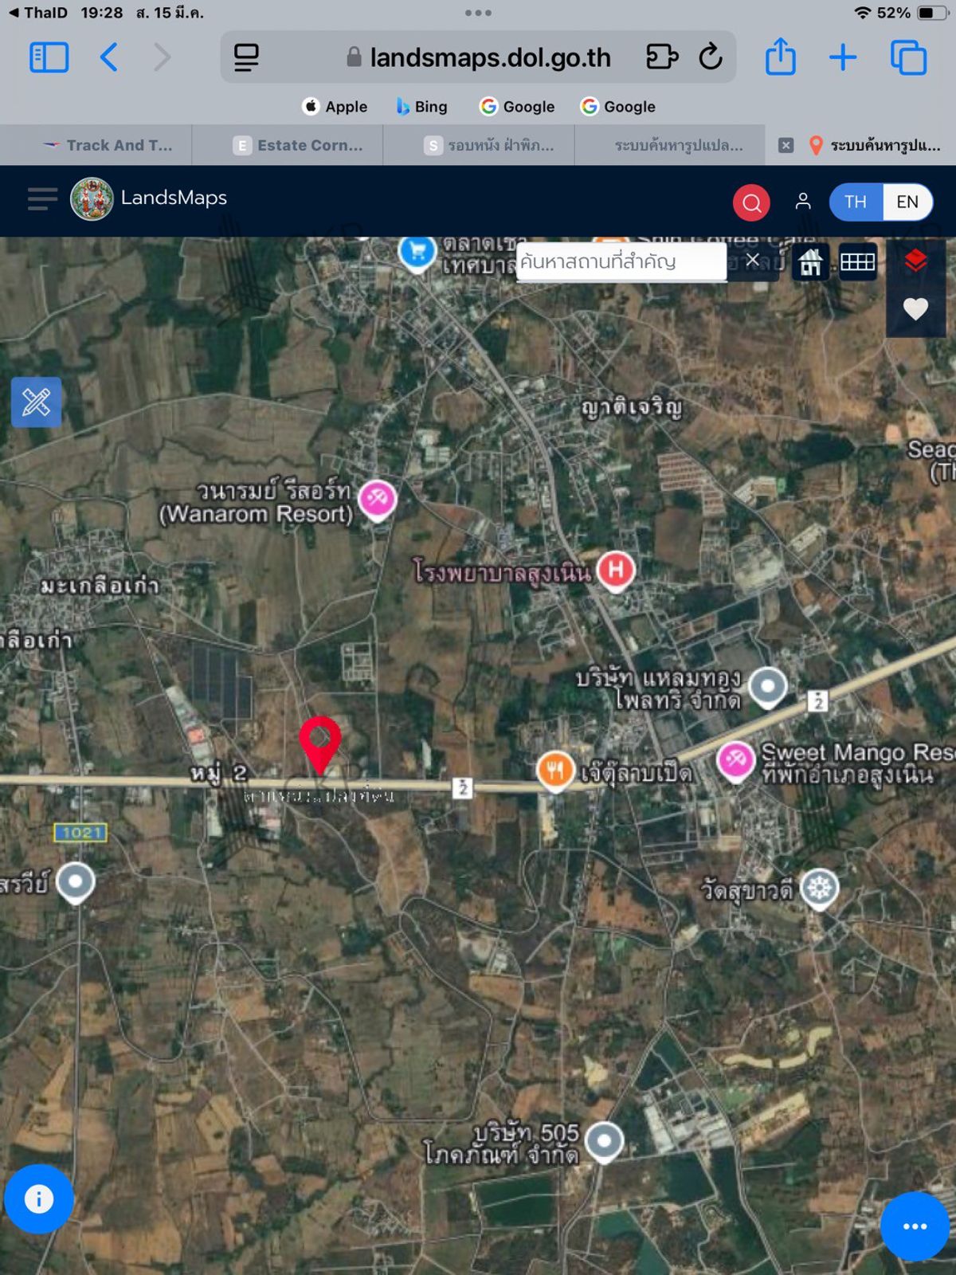
Task: Open the favorites heart button
Action: (915, 308)
